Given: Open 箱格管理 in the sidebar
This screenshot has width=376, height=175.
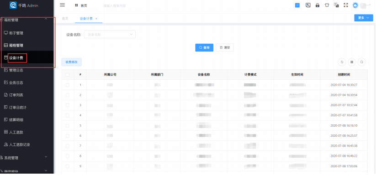Looking at the screenshot, I should [x=16, y=45].
